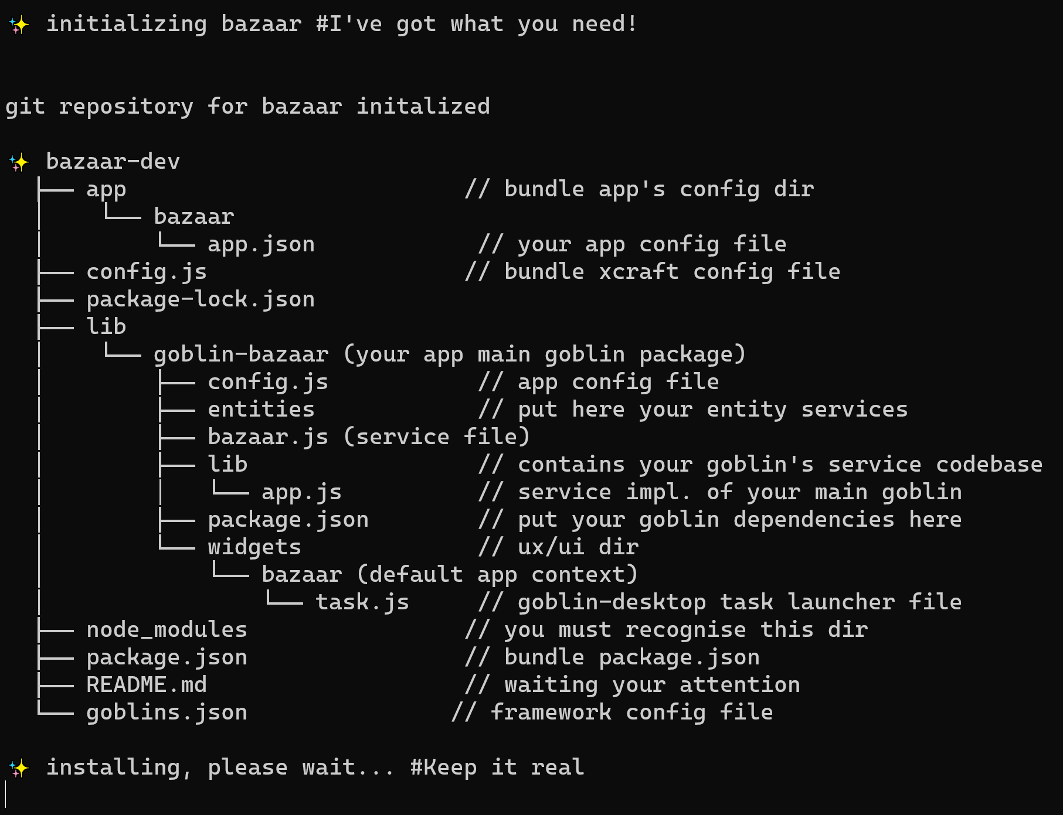
Task: Click the sparkle icon beside bazaar-dev
Action: point(19,162)
